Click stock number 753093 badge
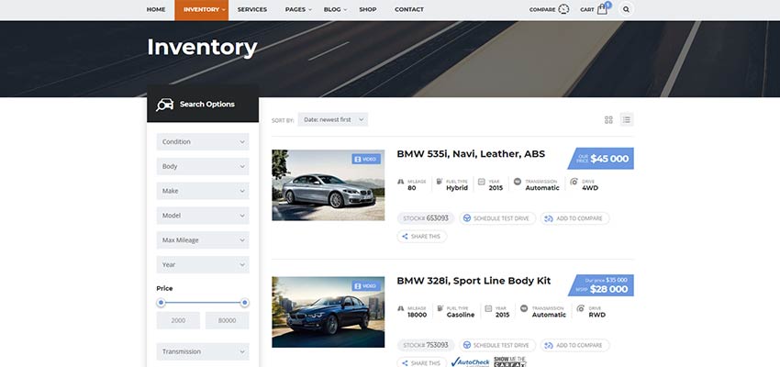Viewport: 780px width, 367px height. (426, 345)
